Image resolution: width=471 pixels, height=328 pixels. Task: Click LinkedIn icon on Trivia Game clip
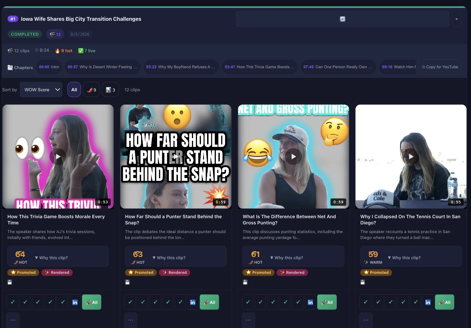point(75,302)
